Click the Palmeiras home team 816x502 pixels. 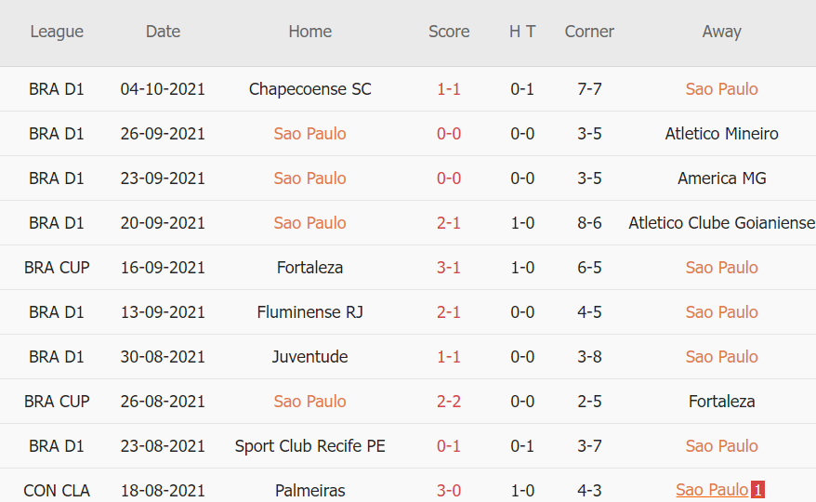tap(309, 491)
